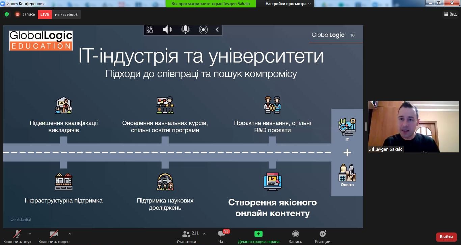The height and width of the screenshot is (245, 461).
Task: Turn on camera with Включить видео
Action: tap(54, 237)
